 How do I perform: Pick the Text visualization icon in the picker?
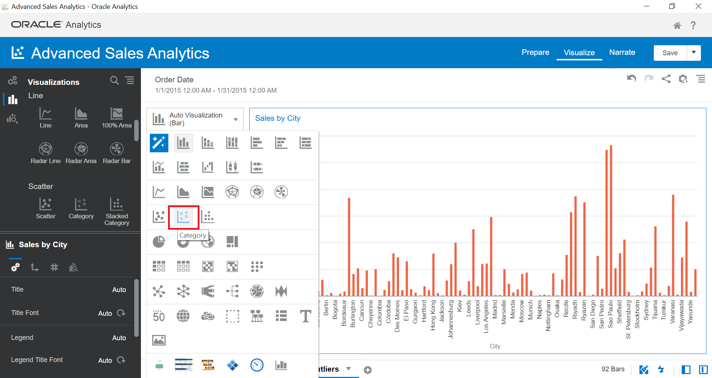click(x=305, y=316)
